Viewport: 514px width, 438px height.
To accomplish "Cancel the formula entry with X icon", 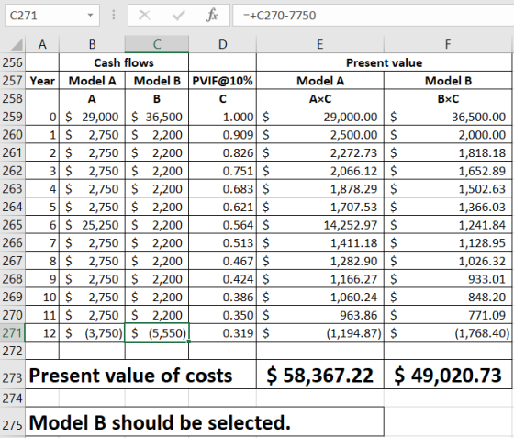I will (144, 15).
